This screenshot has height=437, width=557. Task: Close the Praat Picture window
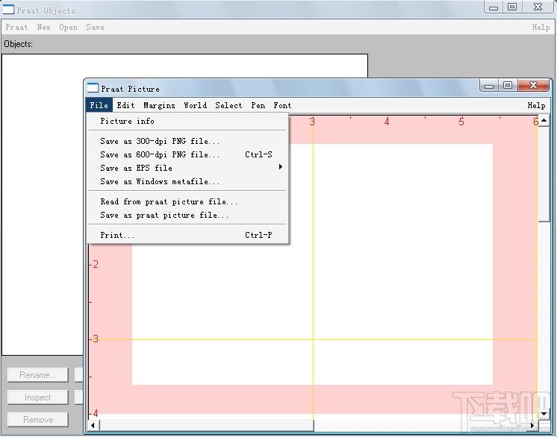coord(533,86)
